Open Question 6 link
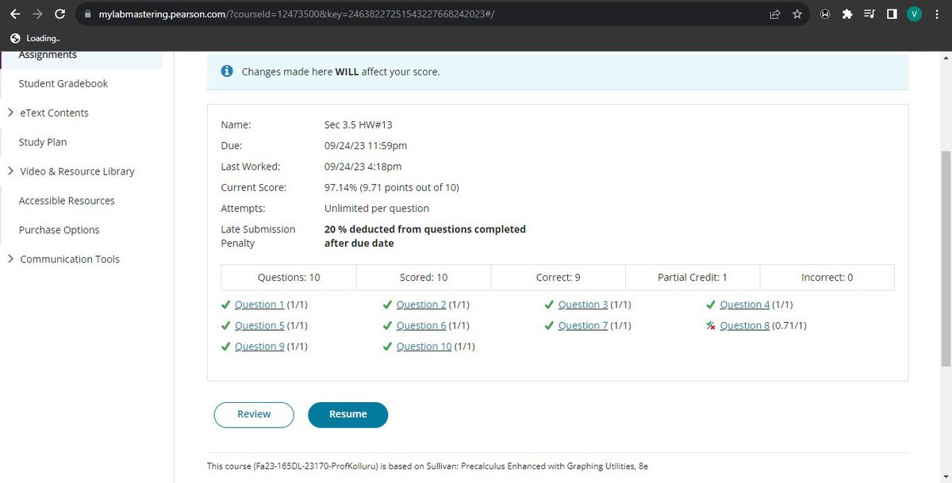The height and width of the screenshot is (483, 952). click(421, 326)
